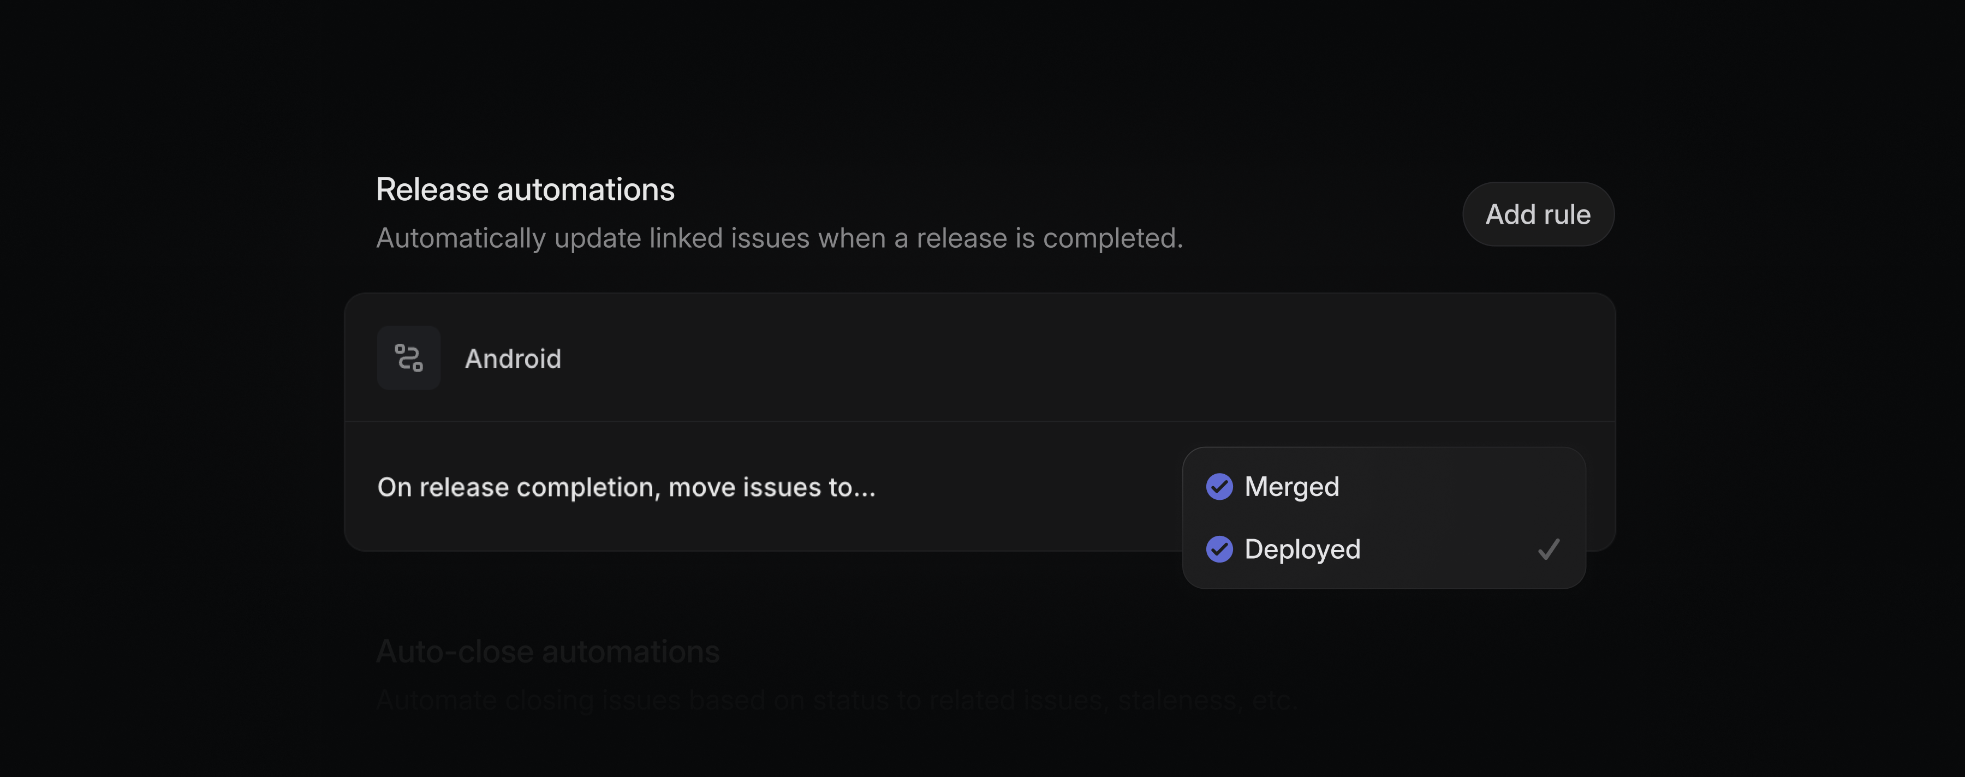Select the Deployed entry in the popup

[1301, 549]
